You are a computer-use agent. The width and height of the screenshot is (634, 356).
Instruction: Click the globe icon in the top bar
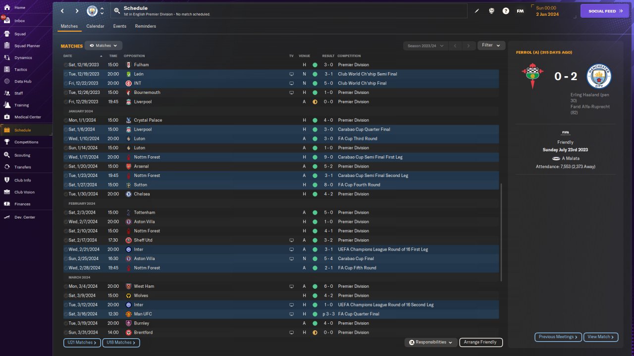491,11
